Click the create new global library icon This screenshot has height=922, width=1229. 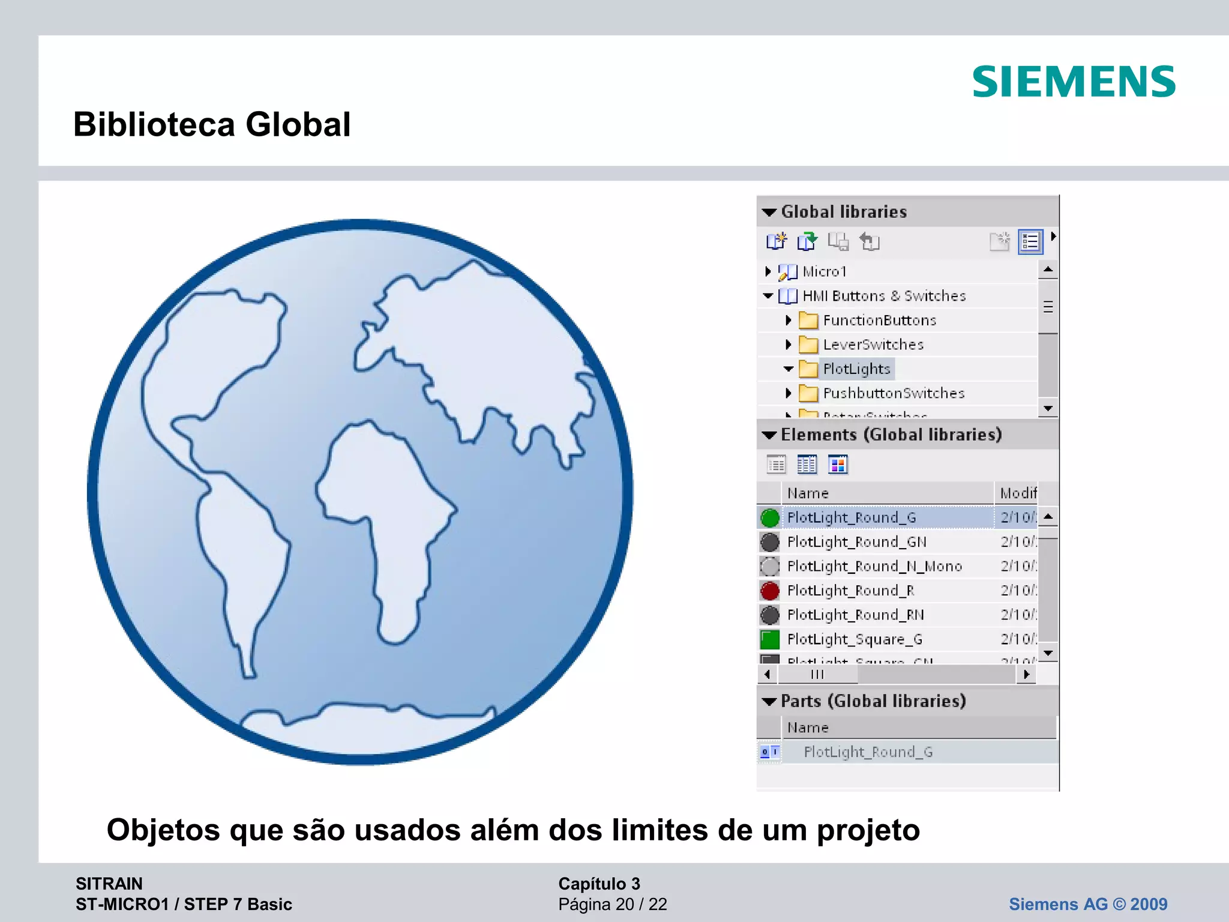coord(776,241)
